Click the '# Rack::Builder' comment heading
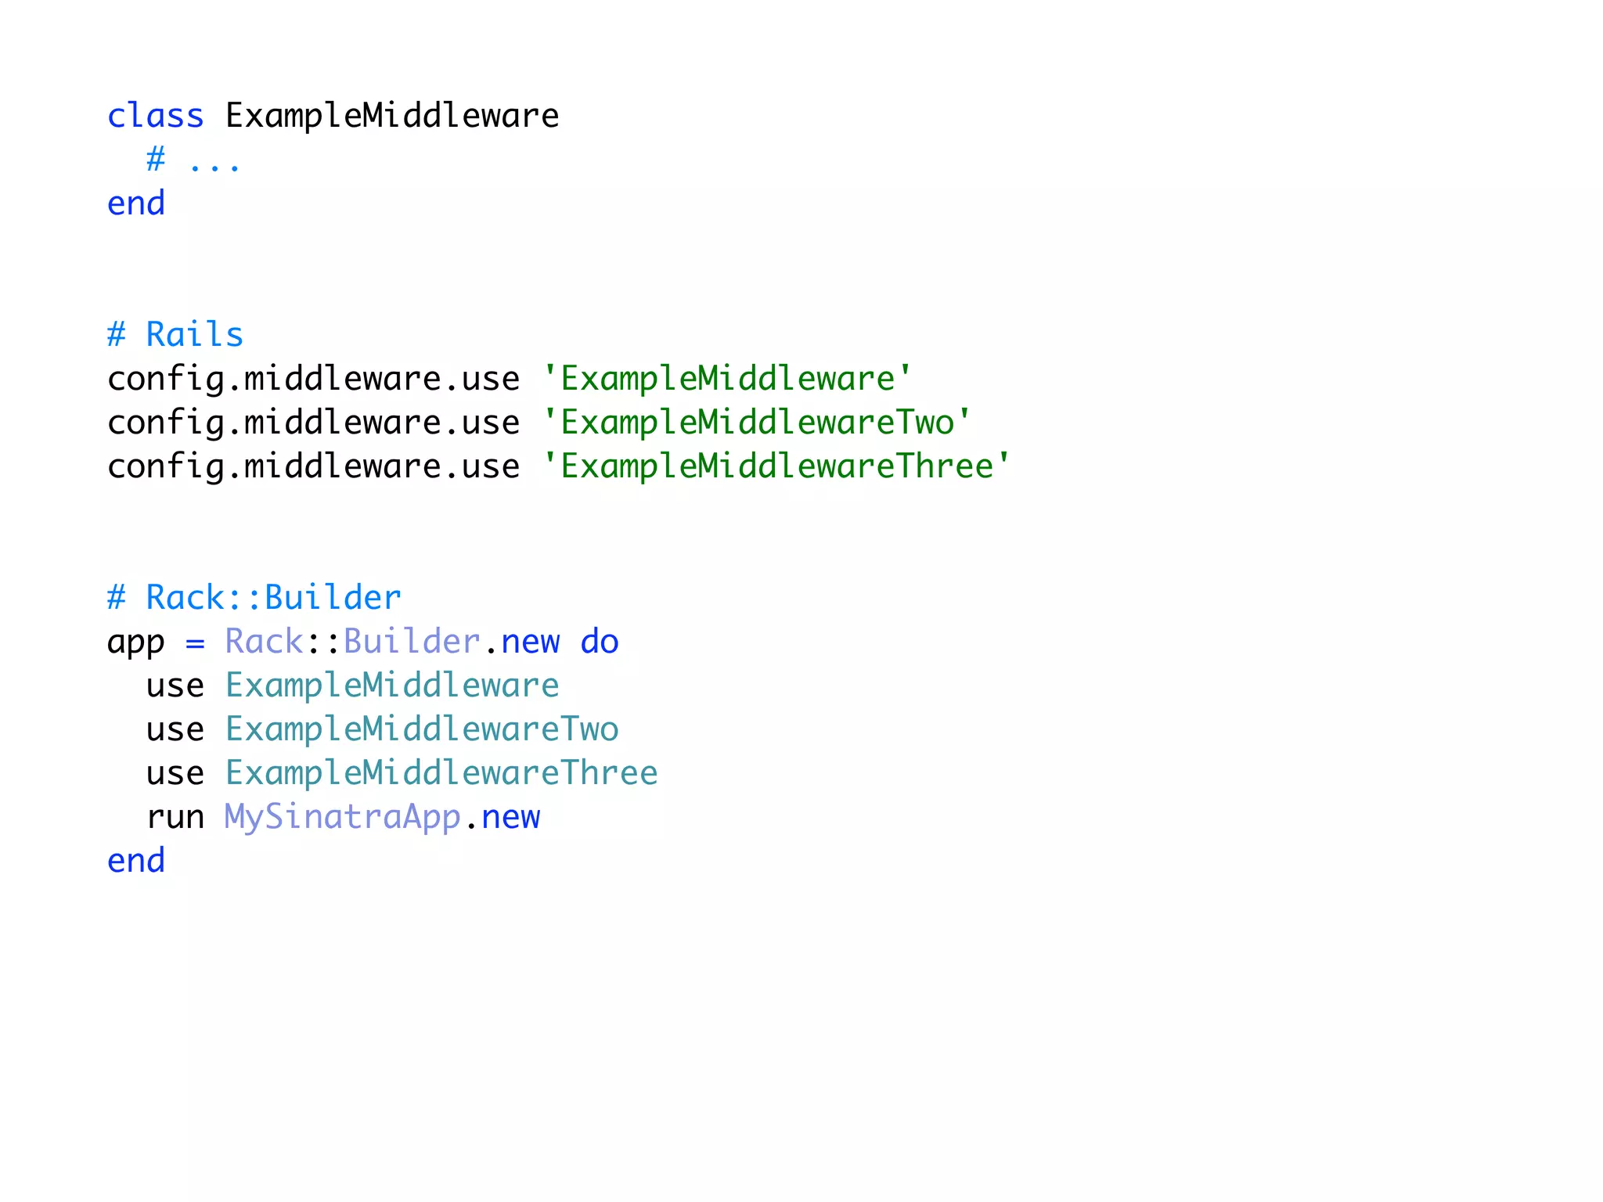This screenshot has width=1603, height=1202. (254, 598)
